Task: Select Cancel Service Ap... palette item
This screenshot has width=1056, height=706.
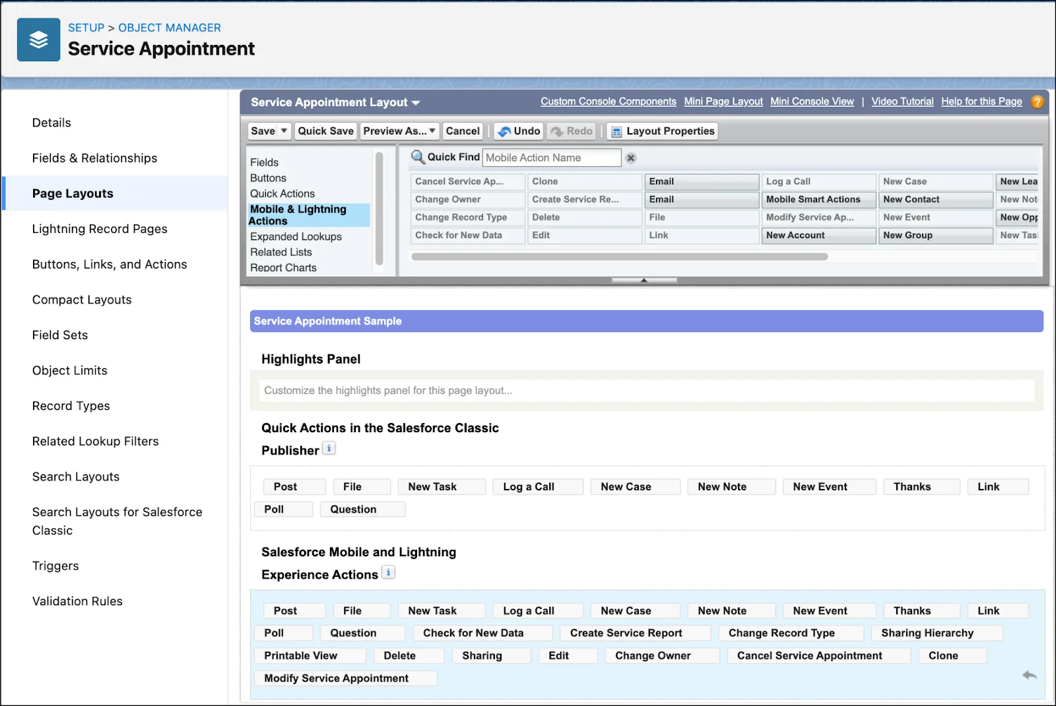Action: tap(467, 181)
